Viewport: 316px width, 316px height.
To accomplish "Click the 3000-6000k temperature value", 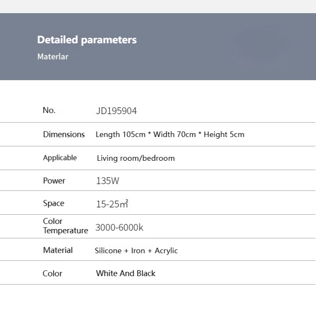I will (119, 227).
